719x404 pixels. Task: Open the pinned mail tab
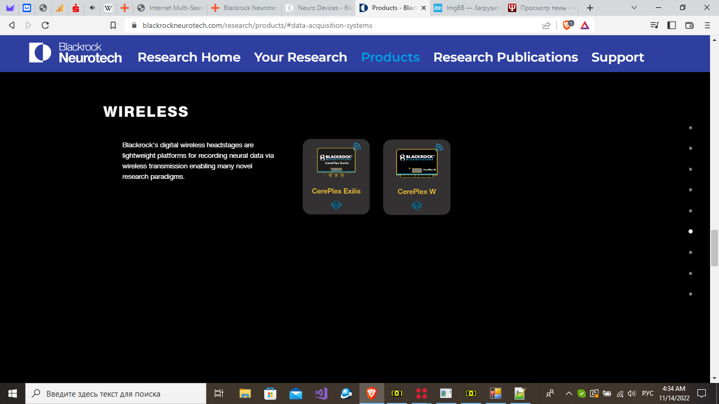[x=27, y=8]
